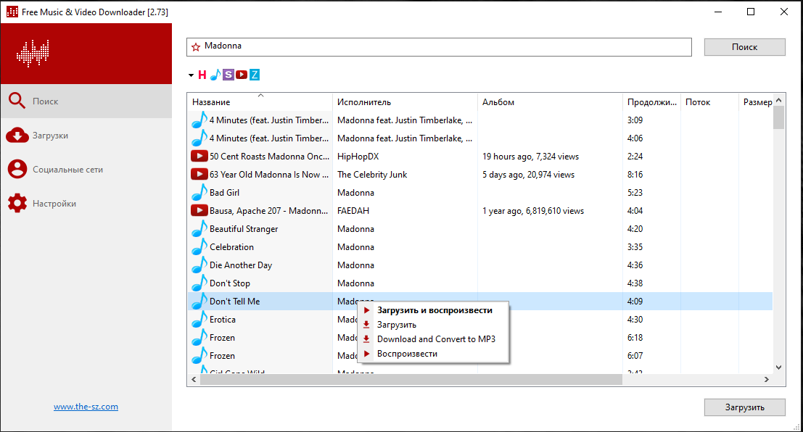Click the music note icon of 6:18 Frozen row
Viewport: 803px width, 432px height.
click(x=199, y=337)
